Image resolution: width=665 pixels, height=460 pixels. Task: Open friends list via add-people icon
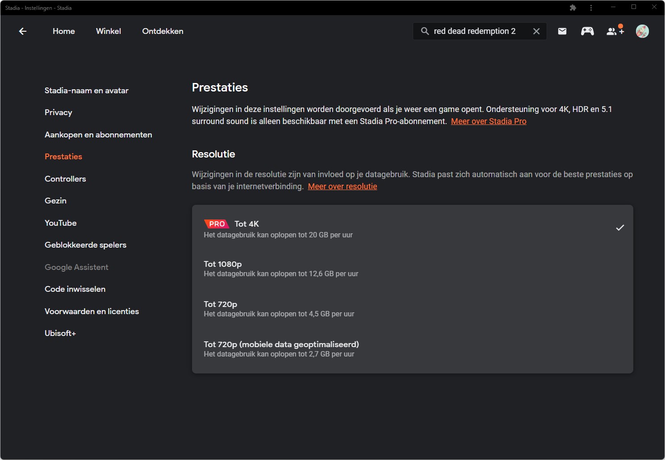click(x=615, y=31)
